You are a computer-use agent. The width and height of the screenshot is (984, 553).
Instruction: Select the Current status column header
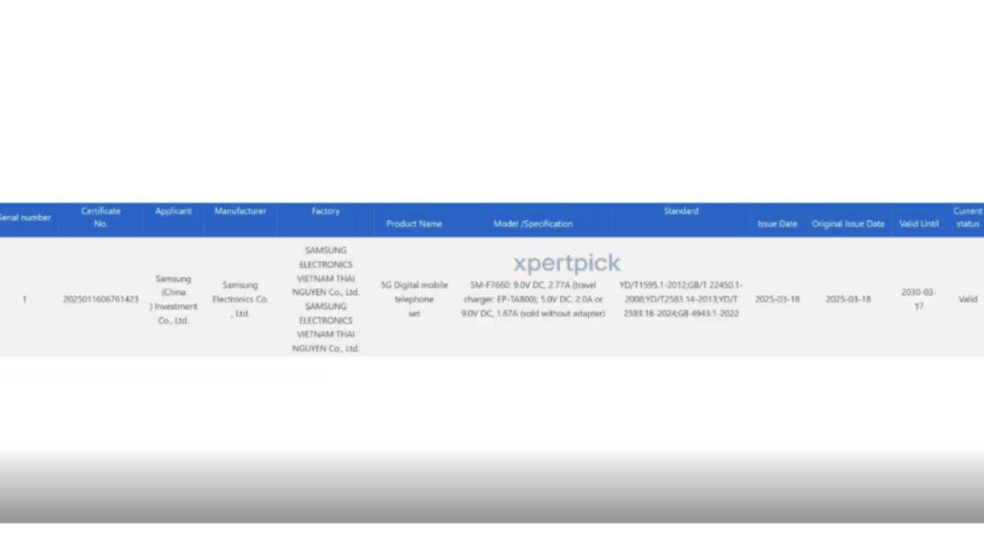click(x=968, y=217)
